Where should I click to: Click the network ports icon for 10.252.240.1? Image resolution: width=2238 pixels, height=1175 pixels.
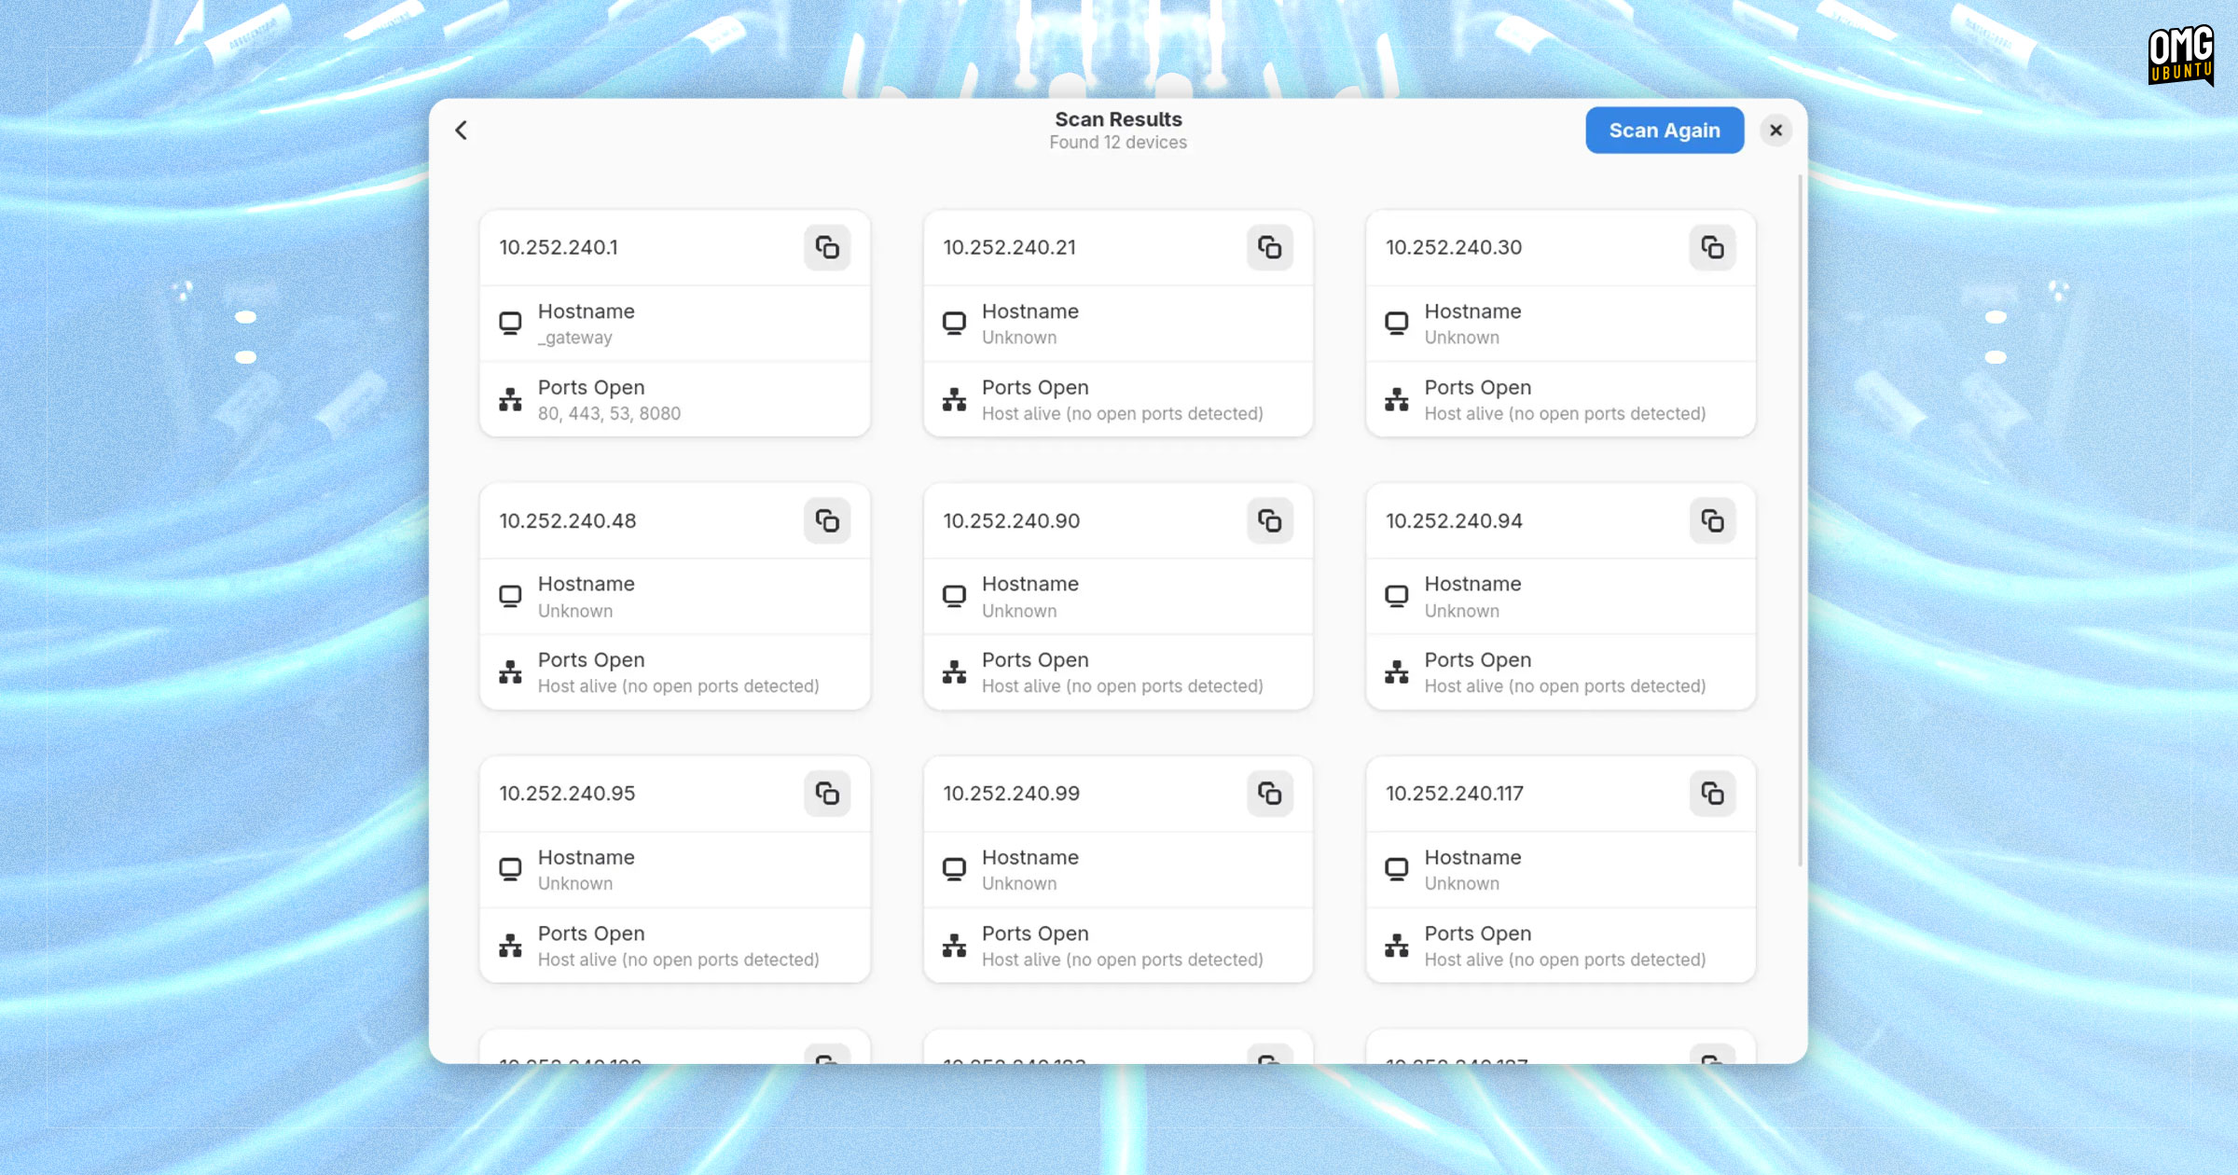(510, 400)
